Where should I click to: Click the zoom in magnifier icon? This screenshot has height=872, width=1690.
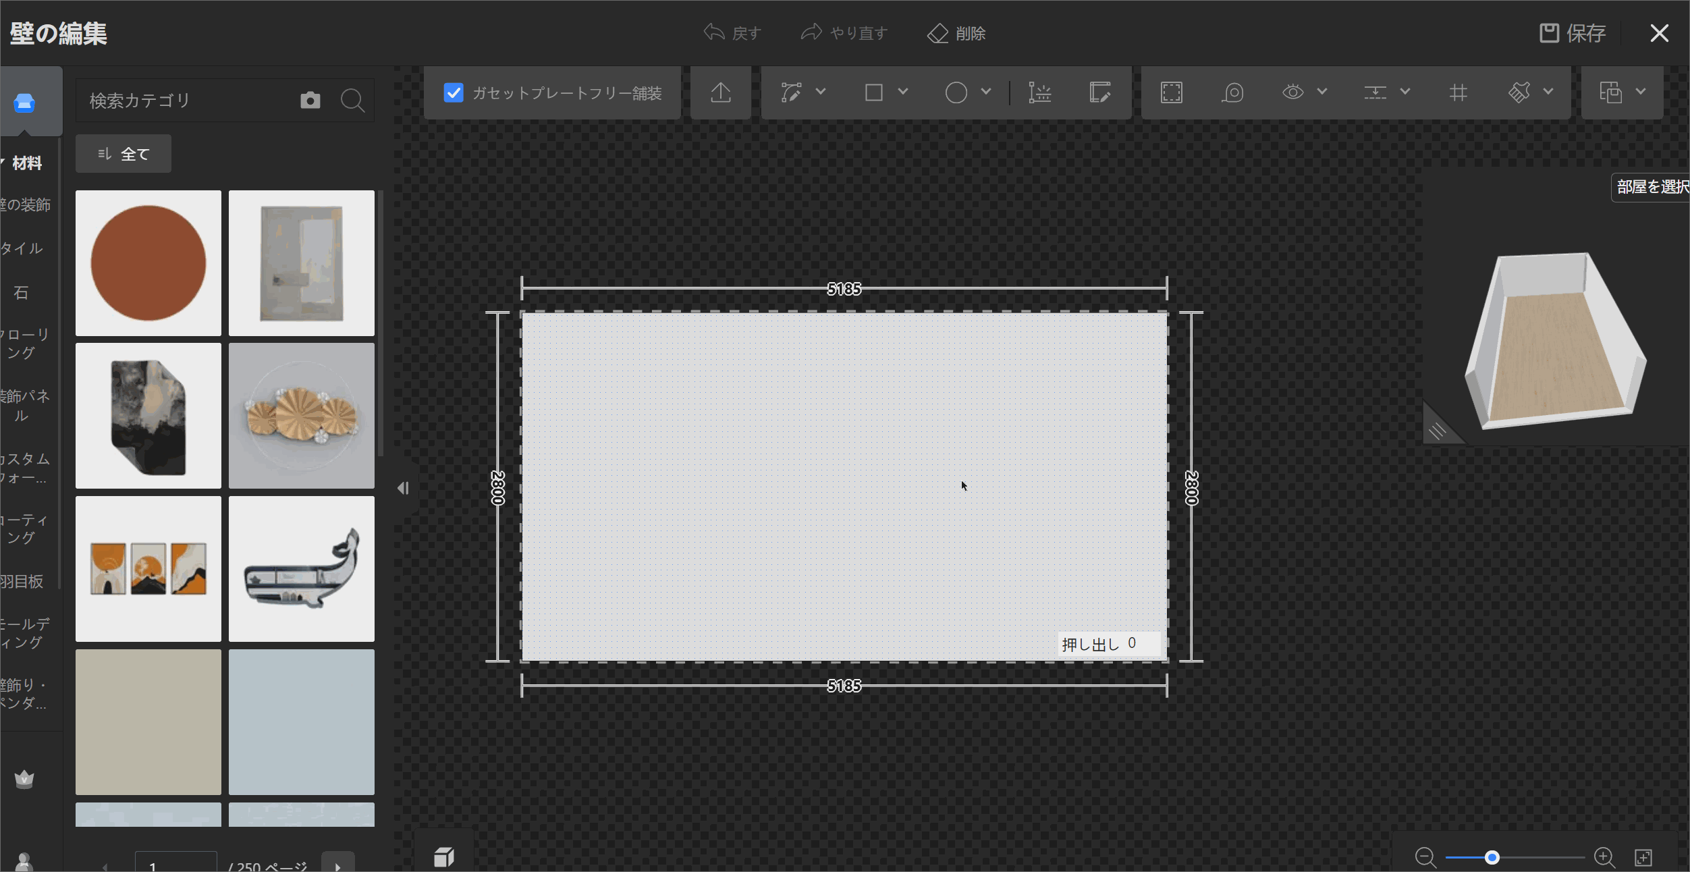click(x=1604, y=857)
